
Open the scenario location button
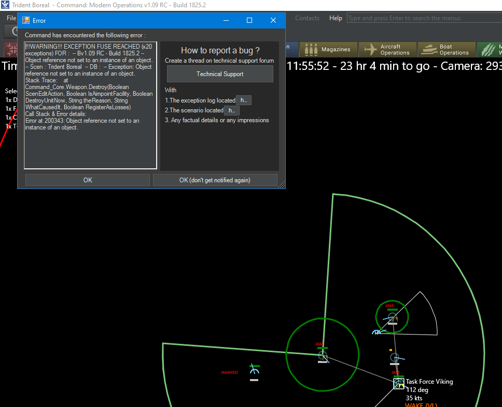pos(232,110)
